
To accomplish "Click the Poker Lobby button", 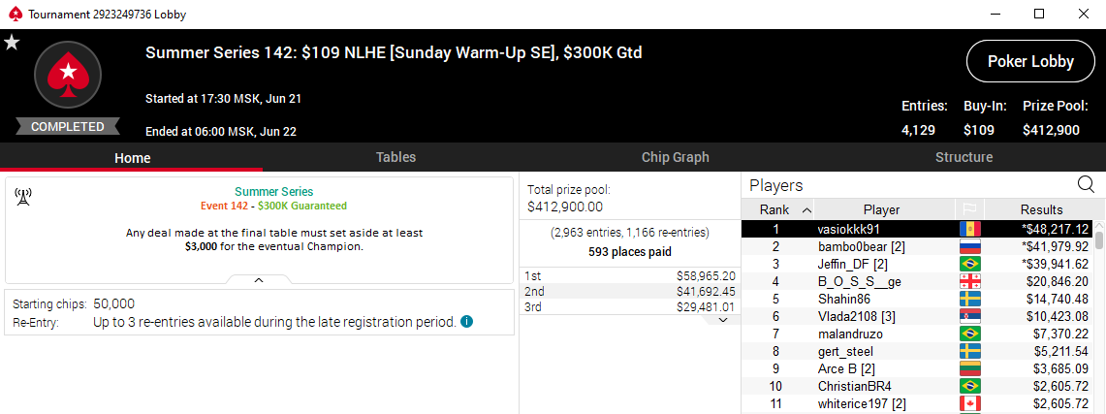I will click(x=1029, y=61).
